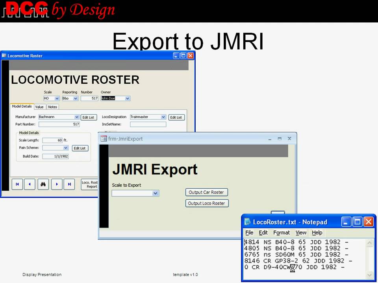
Task: Click the DCC by Design logo
Action: [x=59, y=10]
